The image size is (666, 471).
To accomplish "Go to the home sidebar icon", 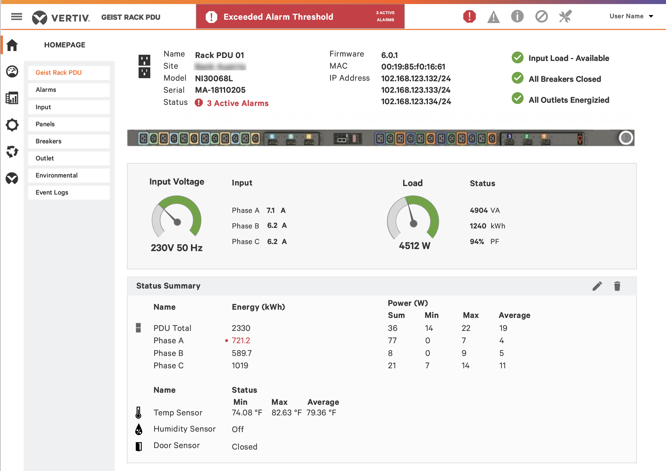I will 12,45.
